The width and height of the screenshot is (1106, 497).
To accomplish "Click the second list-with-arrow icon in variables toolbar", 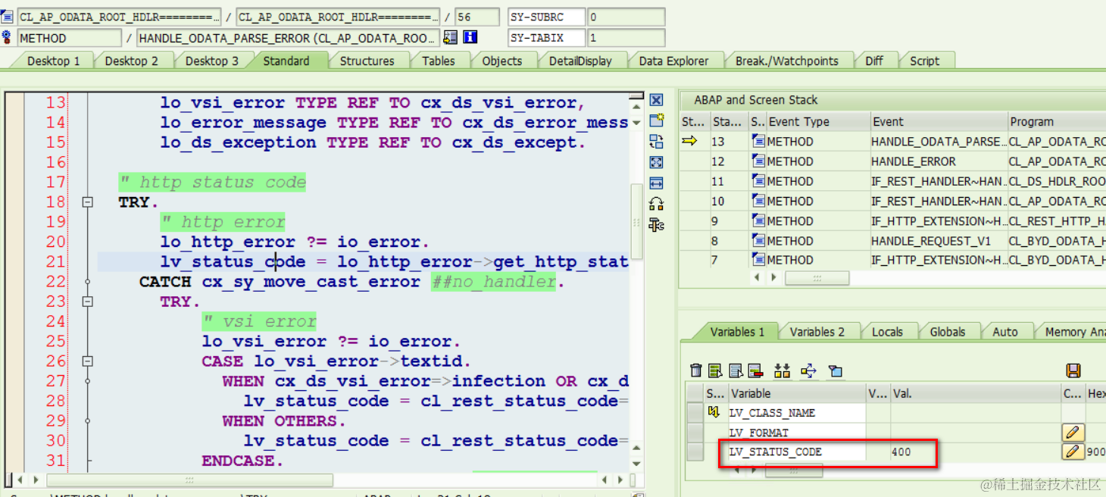I will pyautogui.click(x=736, y=370).
